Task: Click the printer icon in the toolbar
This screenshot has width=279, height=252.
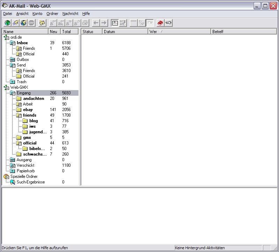Action: point(85,23)
